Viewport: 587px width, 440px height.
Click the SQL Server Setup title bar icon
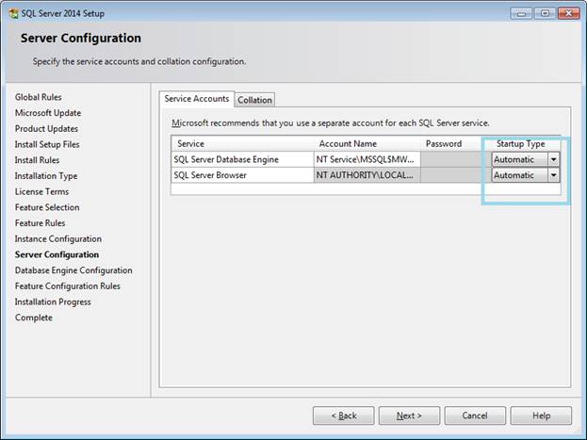pos(13,13)
